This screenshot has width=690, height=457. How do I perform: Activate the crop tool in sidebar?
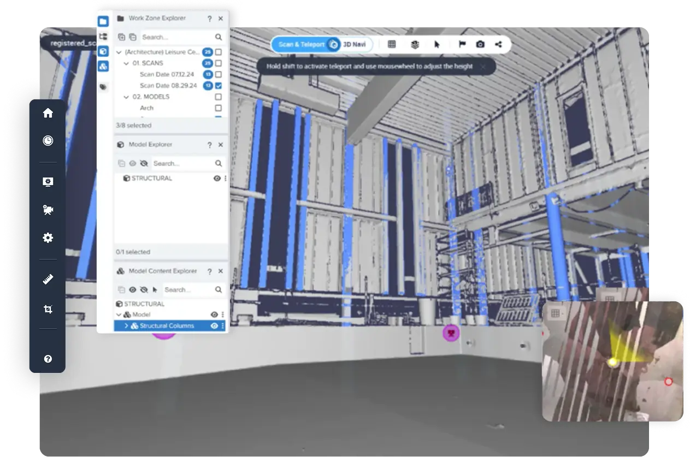pyautogui.click(x=48, y=310)
